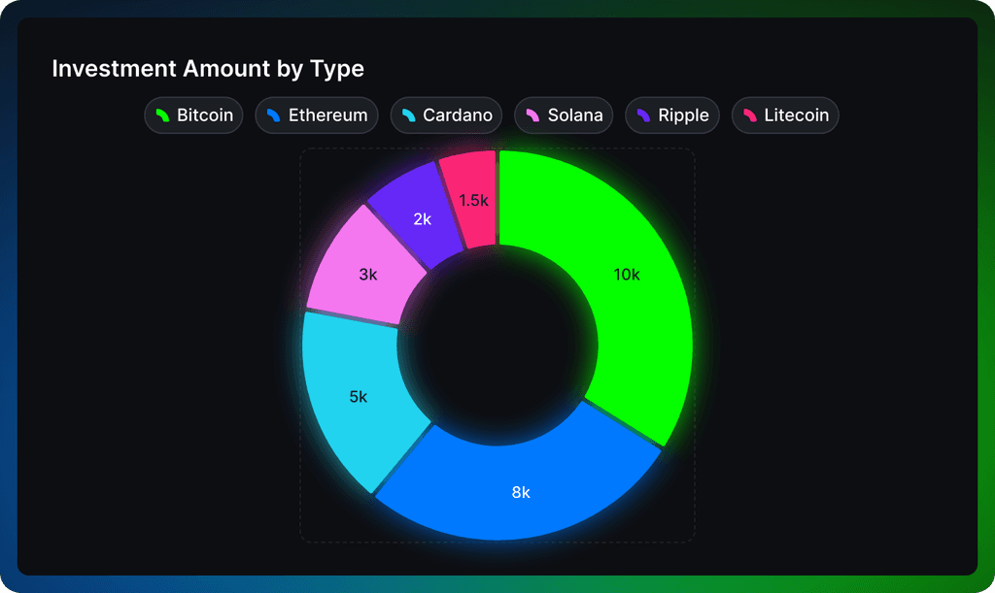Click the 1.5k Litecoin slice label

pos(473,201)
